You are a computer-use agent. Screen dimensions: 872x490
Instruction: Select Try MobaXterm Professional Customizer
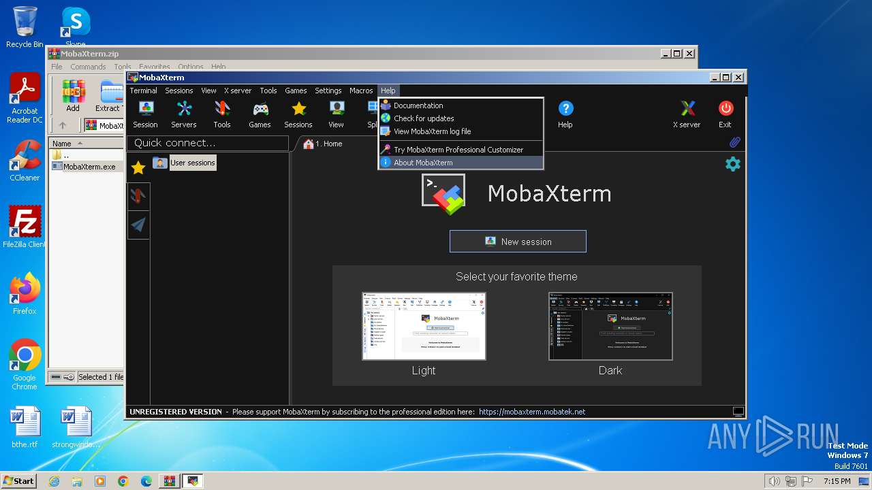click(x=461, y=150)
